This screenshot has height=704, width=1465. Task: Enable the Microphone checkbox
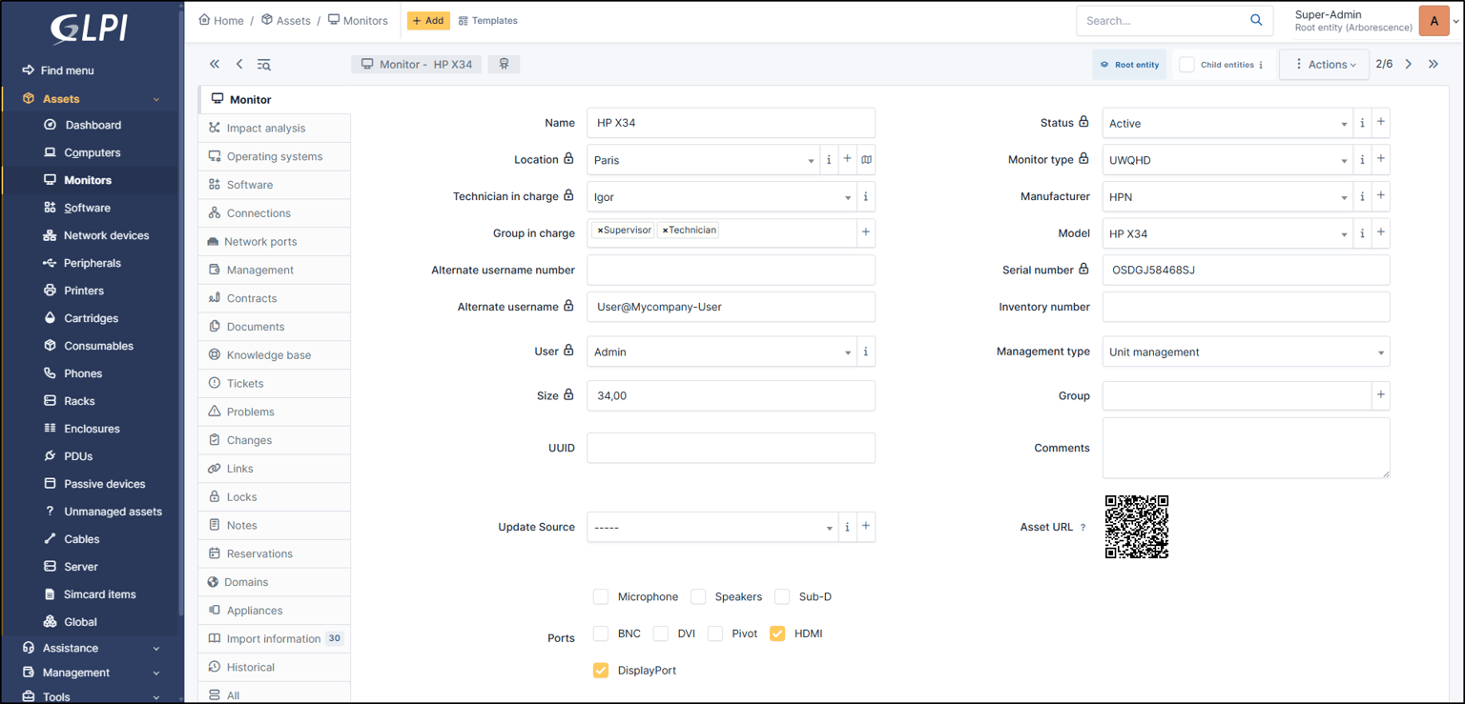tap(601, 596)
